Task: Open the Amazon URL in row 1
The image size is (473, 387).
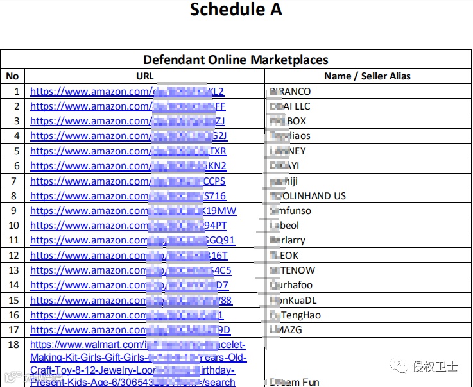Action: pos(127,91)
